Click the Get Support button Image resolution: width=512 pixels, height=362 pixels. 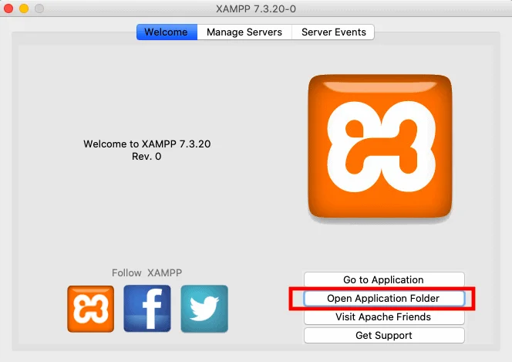tap(384, 336)
